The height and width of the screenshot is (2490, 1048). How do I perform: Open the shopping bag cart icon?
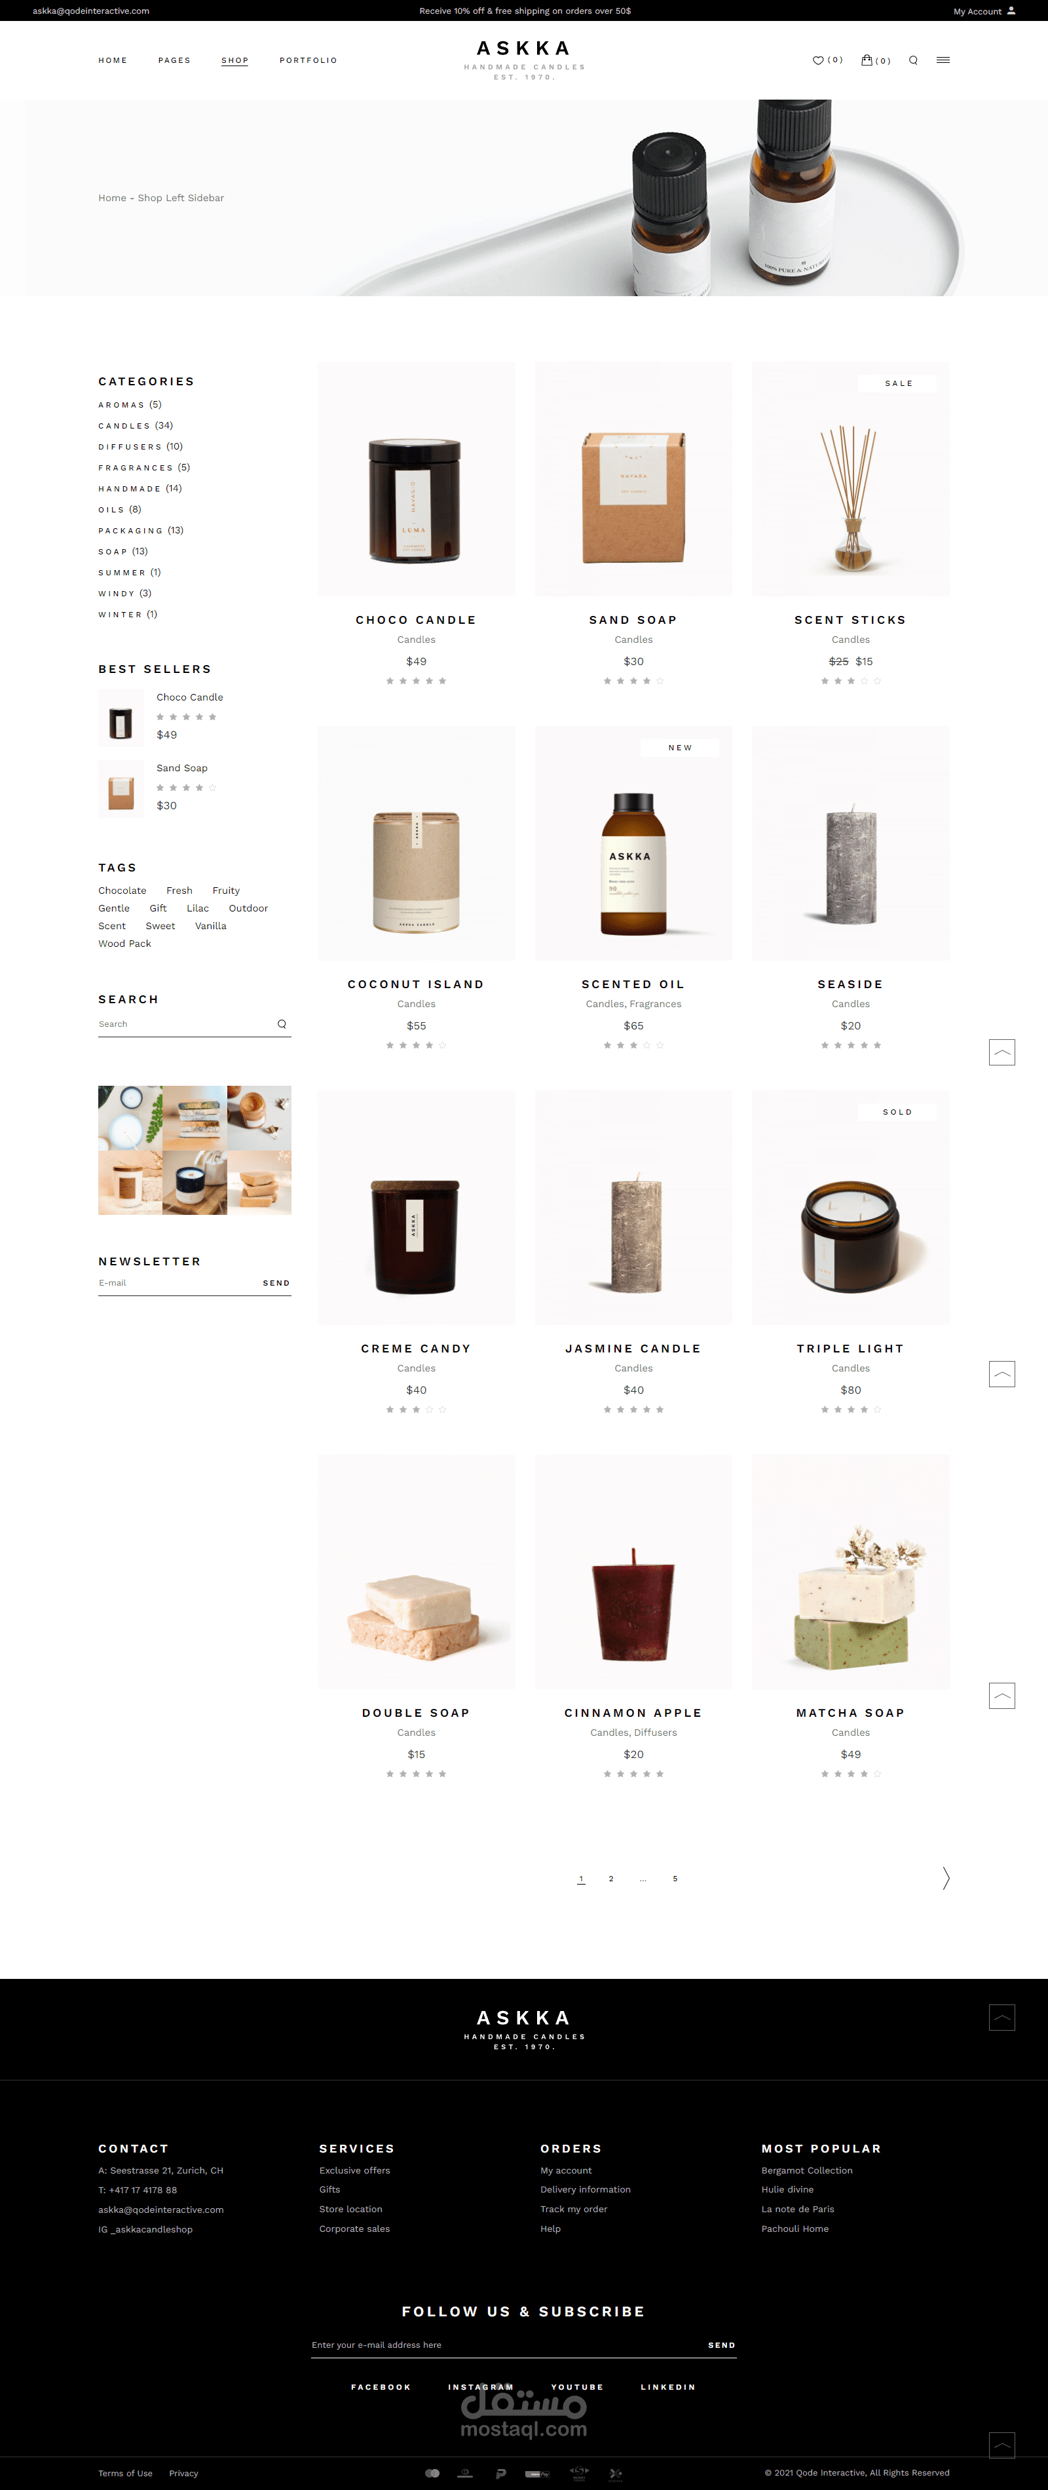click(x=867, y=60)
